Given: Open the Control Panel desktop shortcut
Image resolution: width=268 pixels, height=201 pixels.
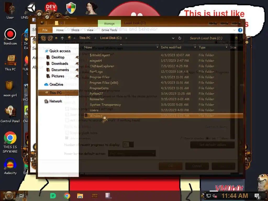Looking at the screenshot, I should pyautogui.click(x=10, y=114).
